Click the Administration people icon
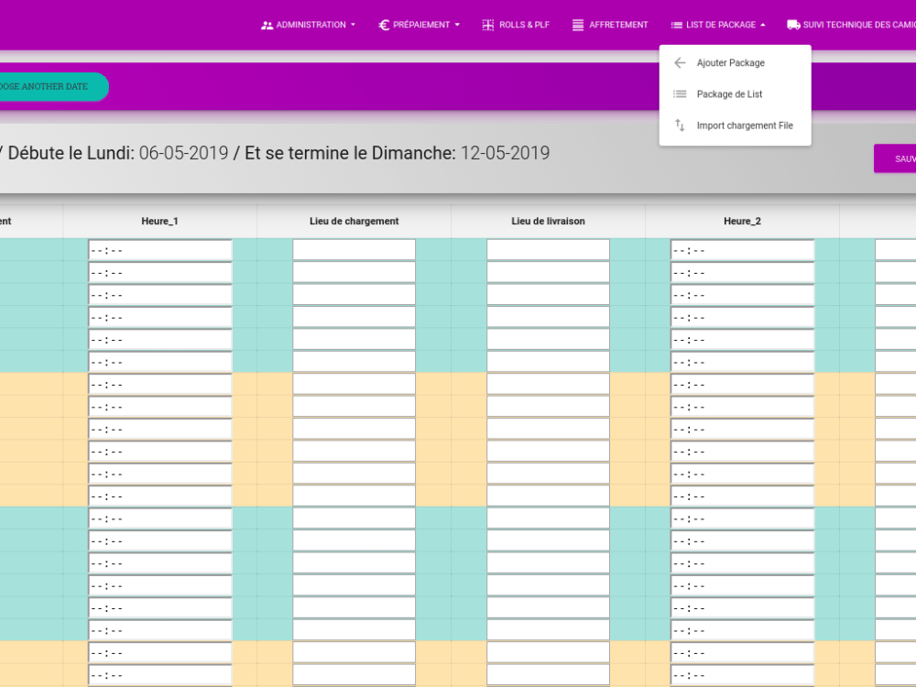 [x=267, y=25]
